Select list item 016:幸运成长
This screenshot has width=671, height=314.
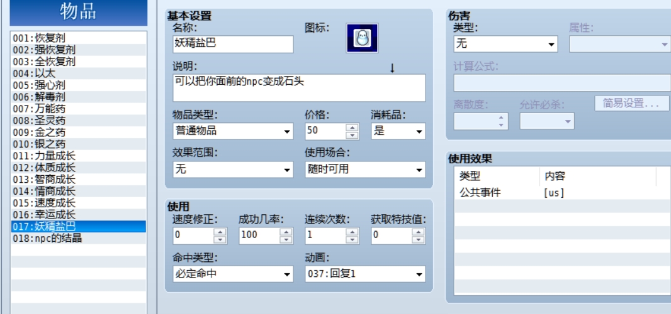tap(78, 214)
